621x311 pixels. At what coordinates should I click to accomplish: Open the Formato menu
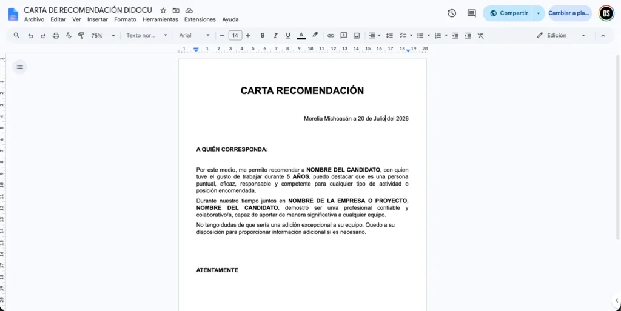tap(125, 19)
